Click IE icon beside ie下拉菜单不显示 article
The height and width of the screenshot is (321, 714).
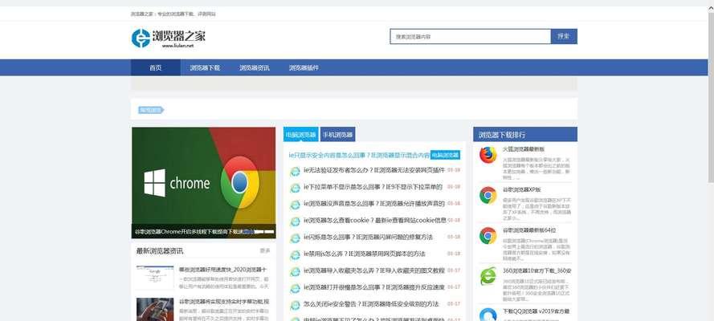(295, 188)
